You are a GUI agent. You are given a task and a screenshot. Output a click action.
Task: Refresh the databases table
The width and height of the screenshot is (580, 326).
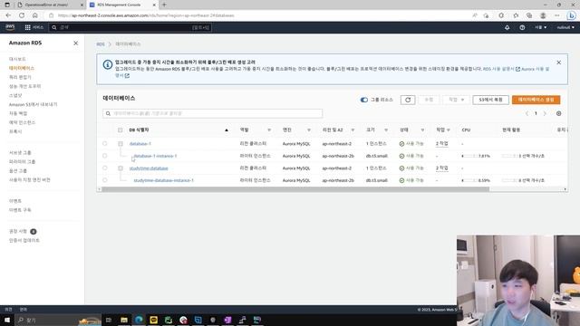point(408,100)
